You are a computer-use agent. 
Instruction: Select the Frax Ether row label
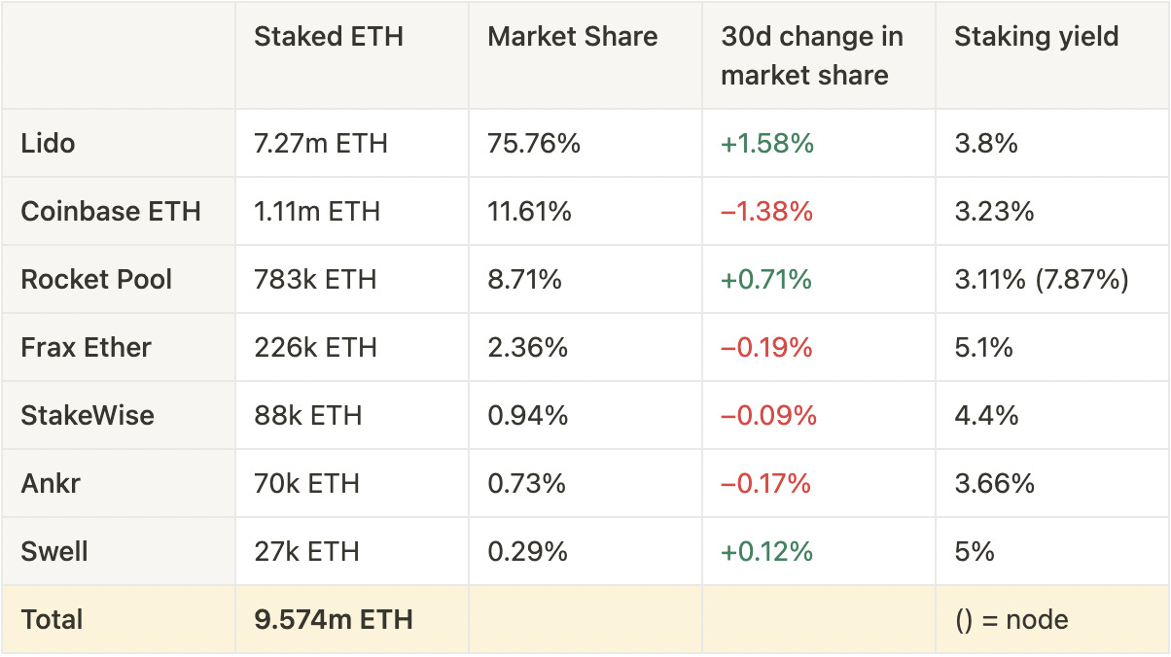(x=86, y=348)
